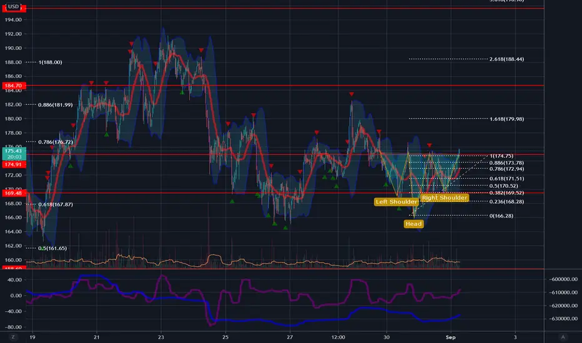Select the Left Shoulder pattern label
The width and height of the screenshot is (582, 343).
(397, 201)
